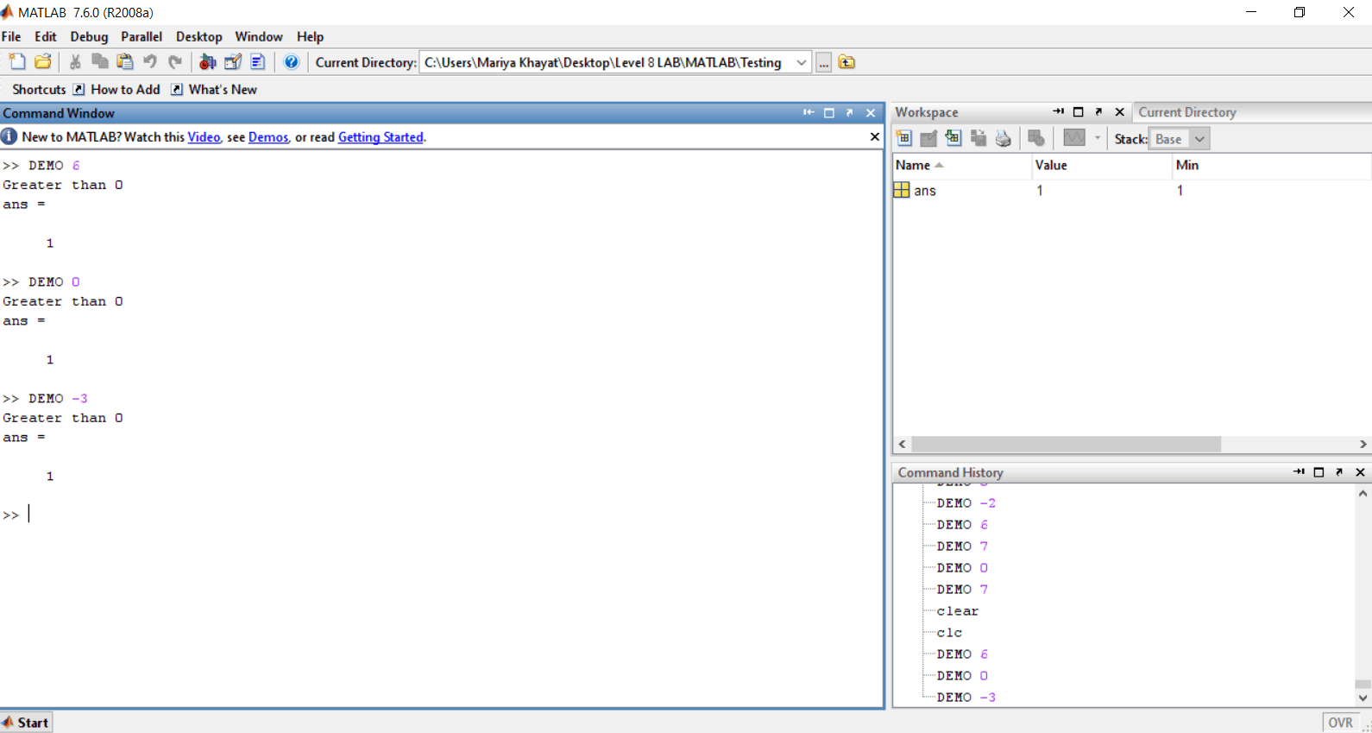
Task: Click the Paste clipboard icon
Action: 125,61
